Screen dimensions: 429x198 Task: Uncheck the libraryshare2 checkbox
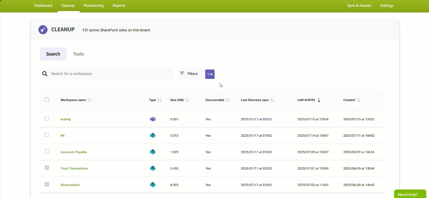(47, 184)
